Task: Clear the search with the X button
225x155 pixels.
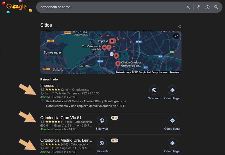Action: (x=188, y=7)
